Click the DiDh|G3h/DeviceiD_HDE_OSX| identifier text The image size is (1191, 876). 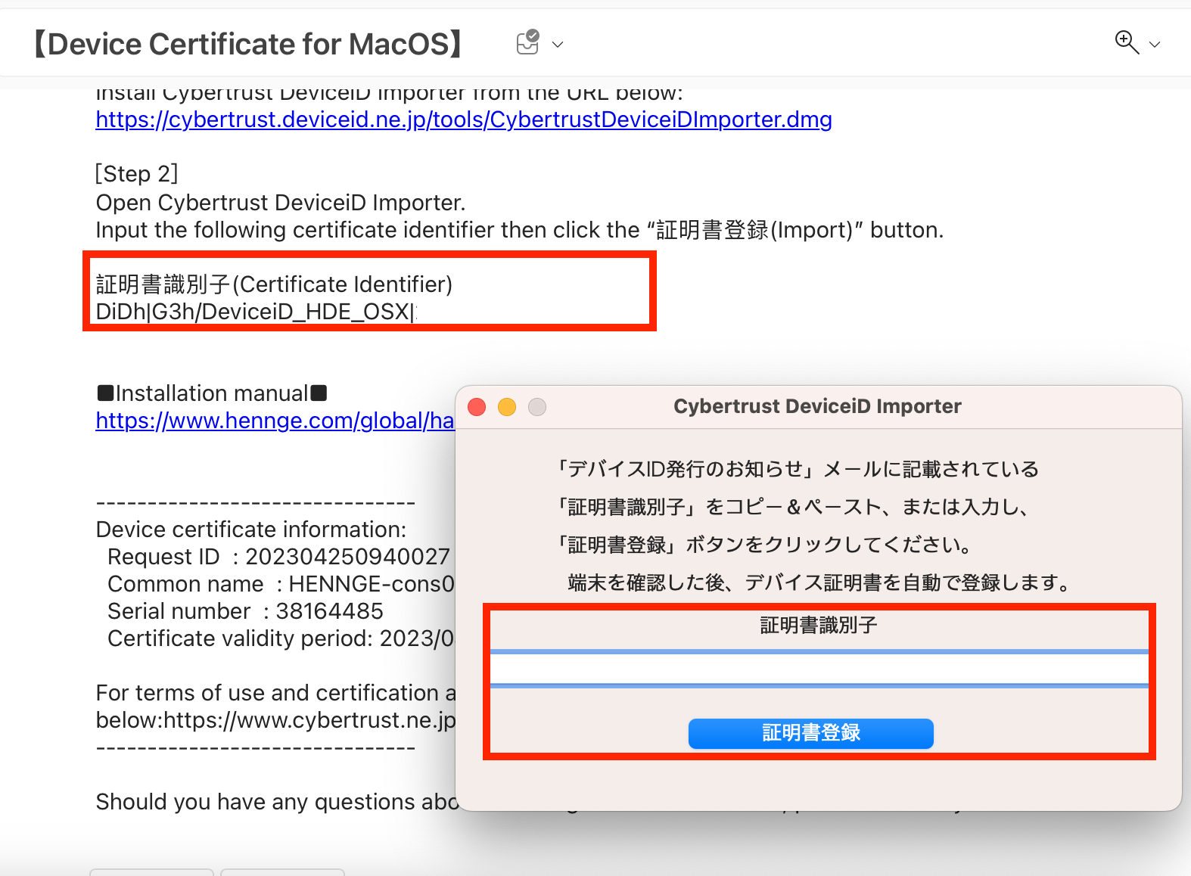click(257, 312)
